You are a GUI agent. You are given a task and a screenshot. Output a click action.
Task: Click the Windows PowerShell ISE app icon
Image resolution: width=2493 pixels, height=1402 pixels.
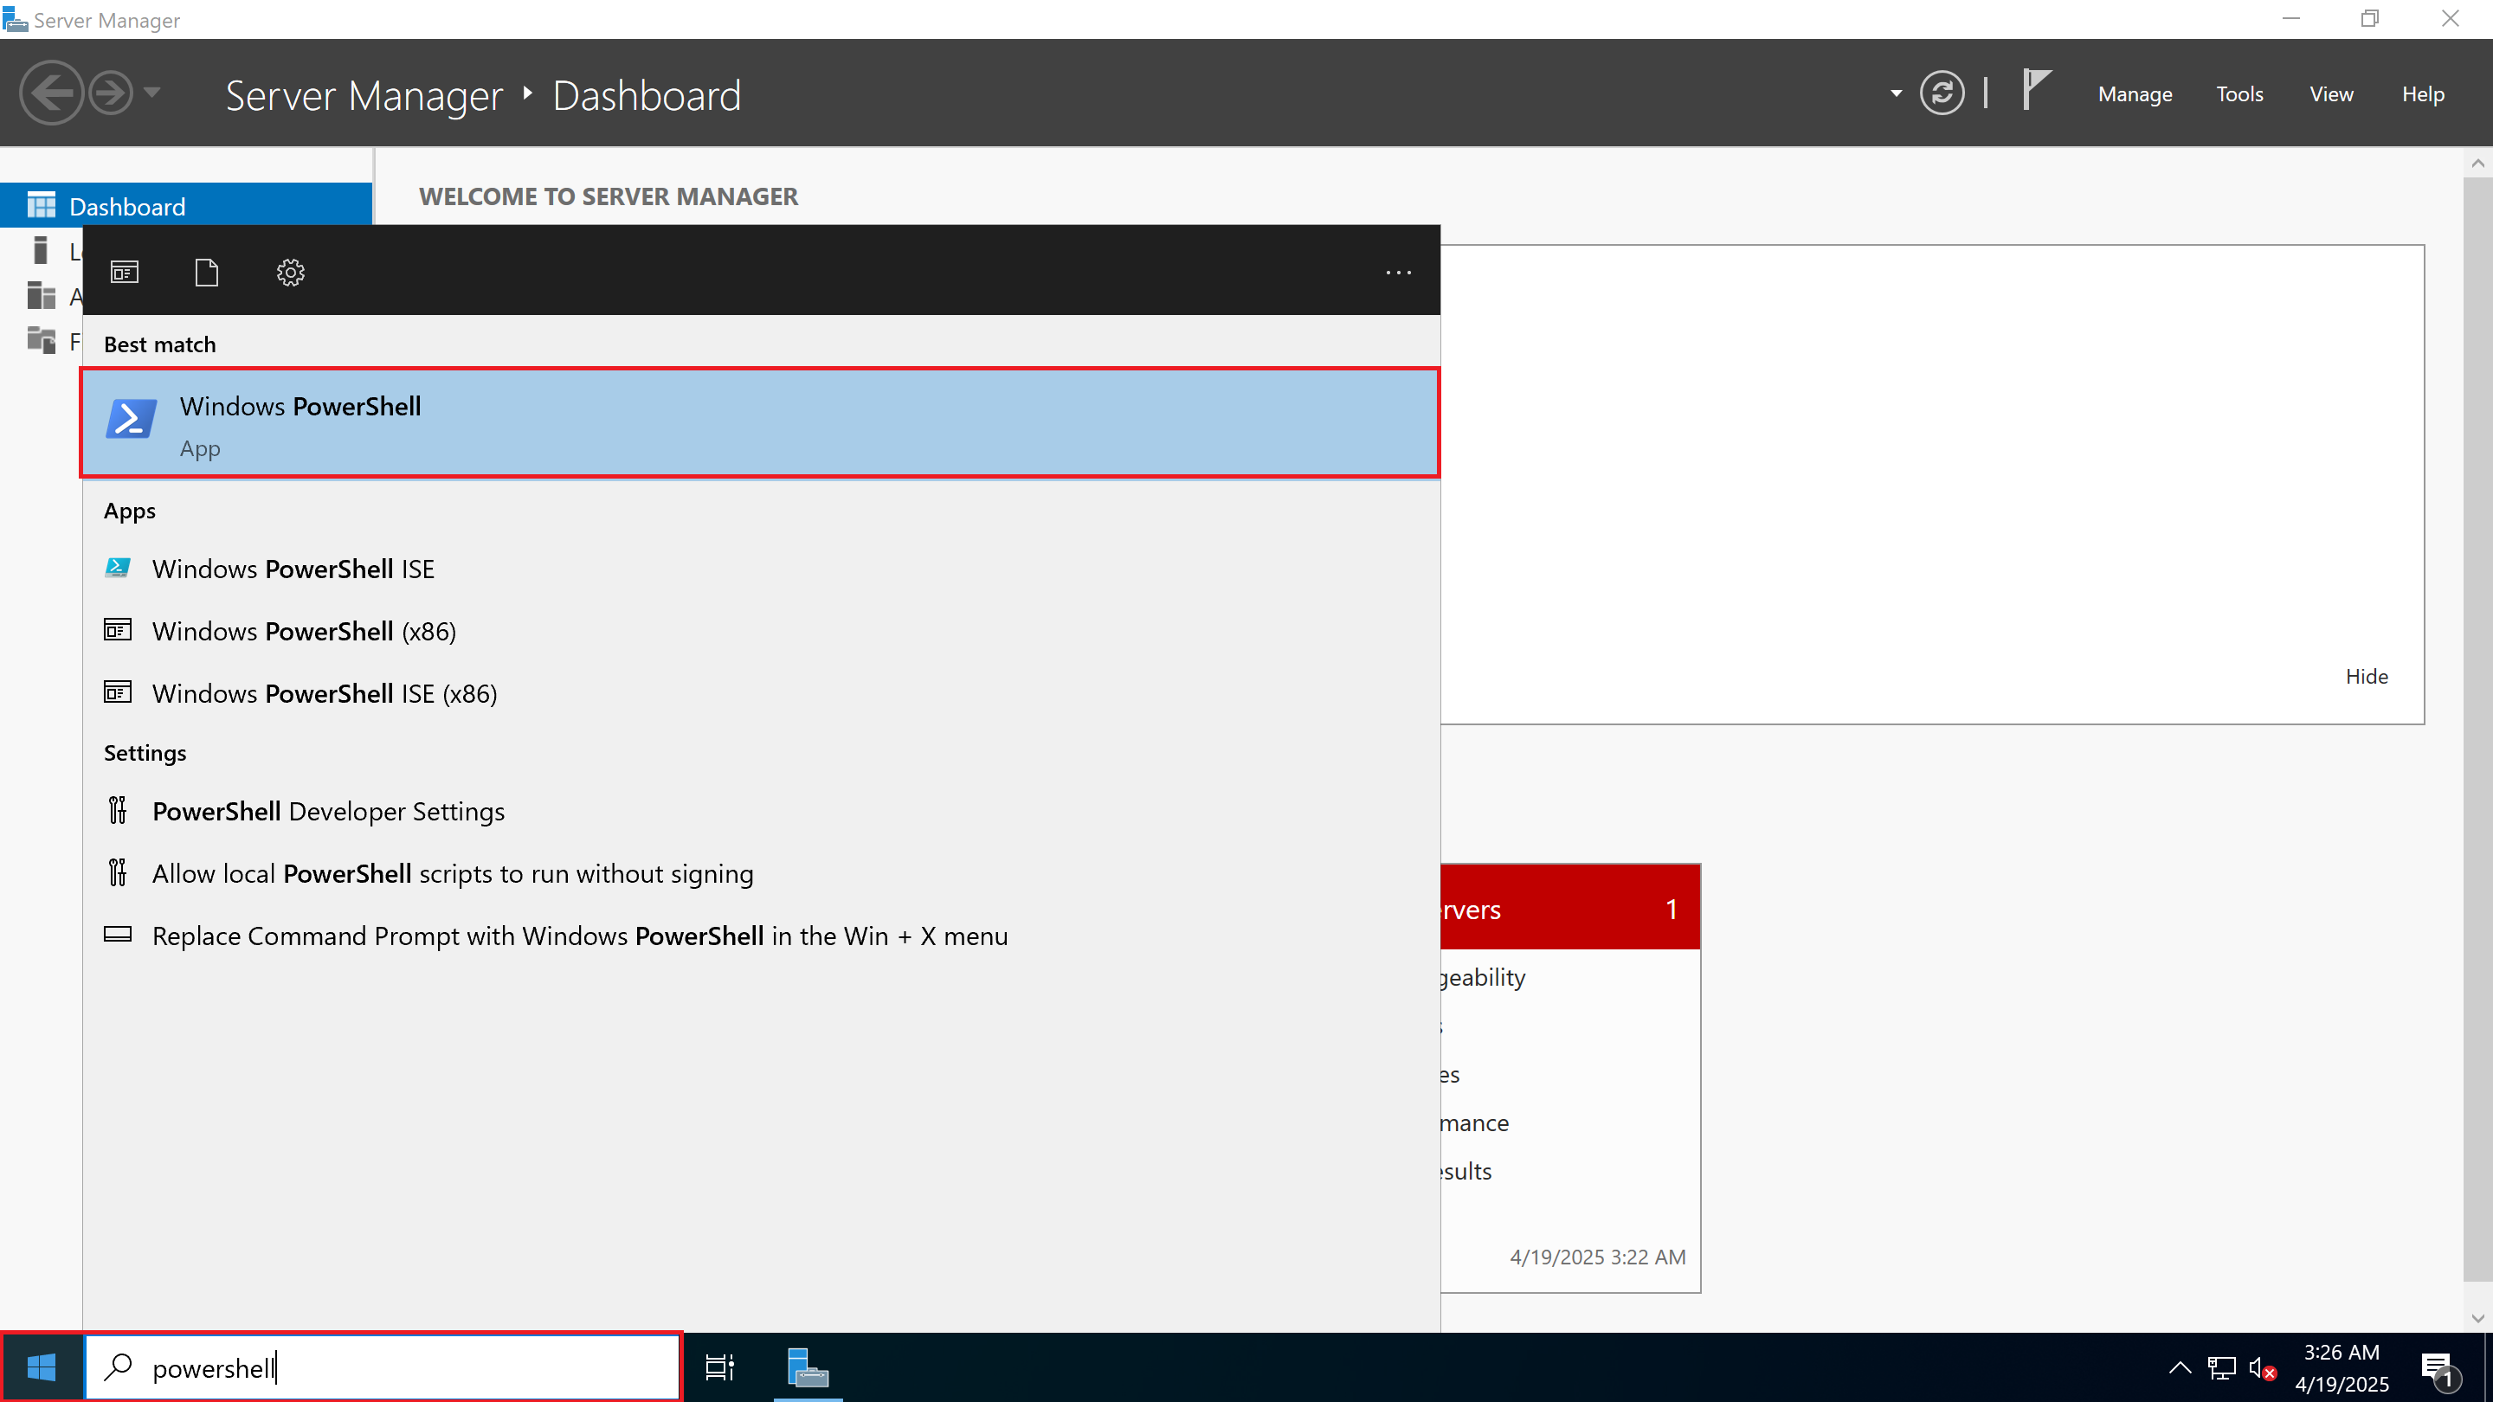pos(117,568)
